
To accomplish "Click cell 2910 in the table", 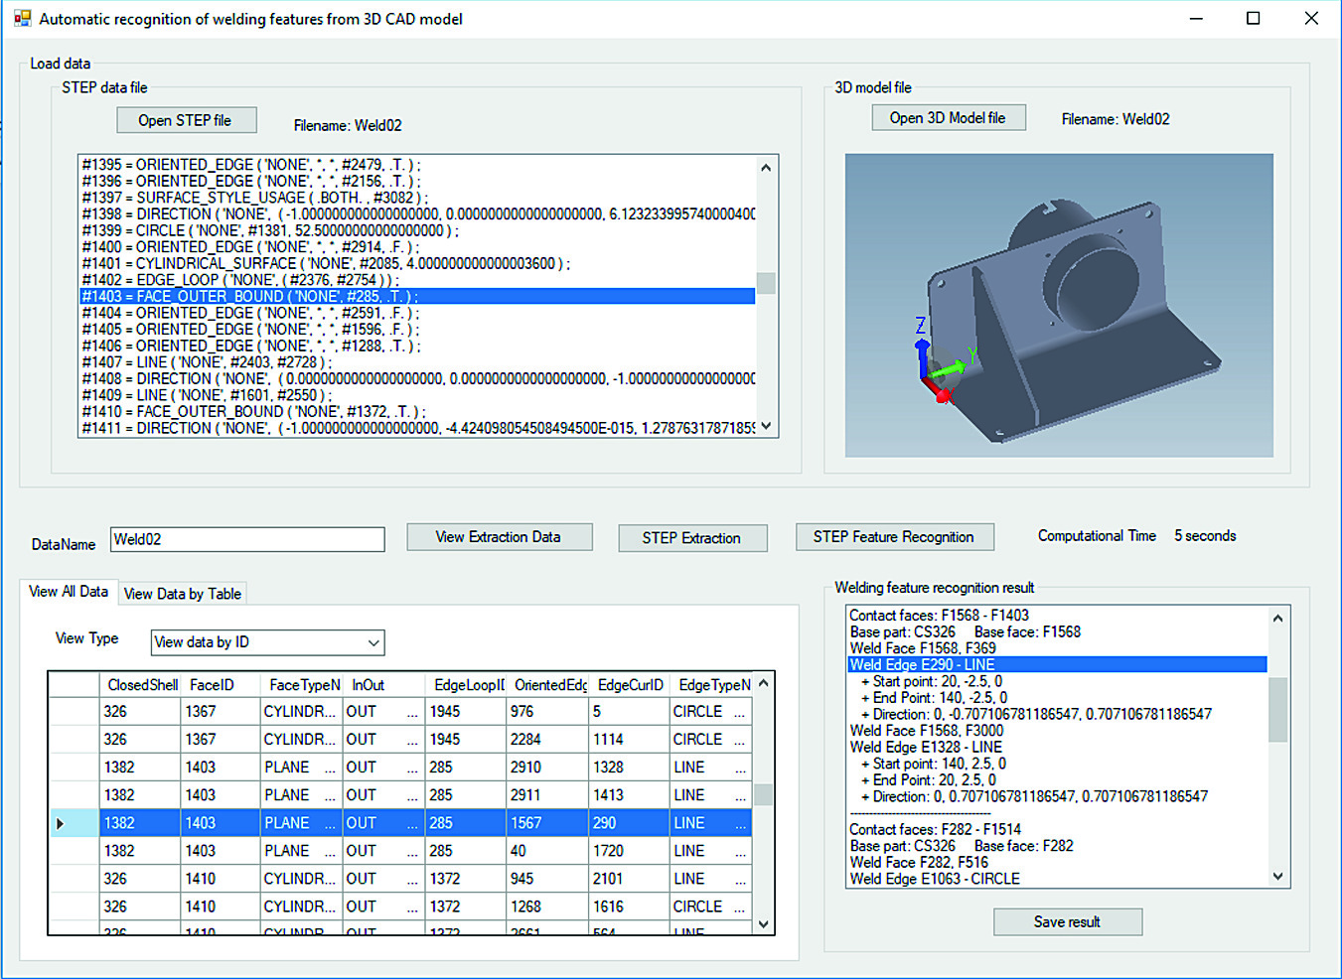I will pos(548,768).
